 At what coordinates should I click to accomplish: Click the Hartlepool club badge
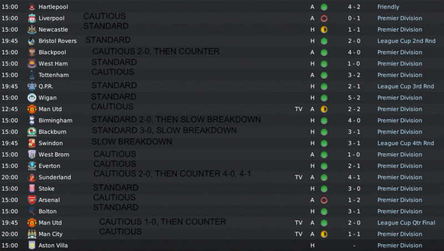[32, 7]
